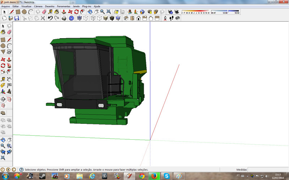Open Skype from the taskbar
Screen dimensions: 289x180
coord(167,176)
